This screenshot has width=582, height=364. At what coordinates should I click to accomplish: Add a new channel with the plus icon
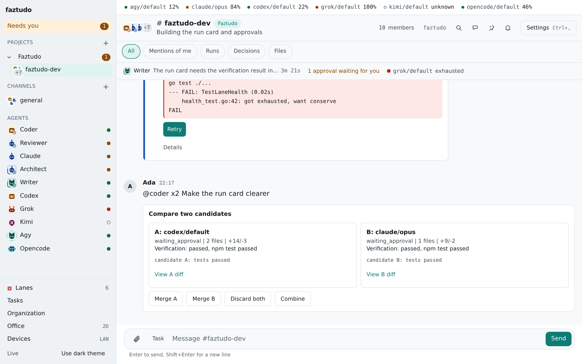pos(106,87)
